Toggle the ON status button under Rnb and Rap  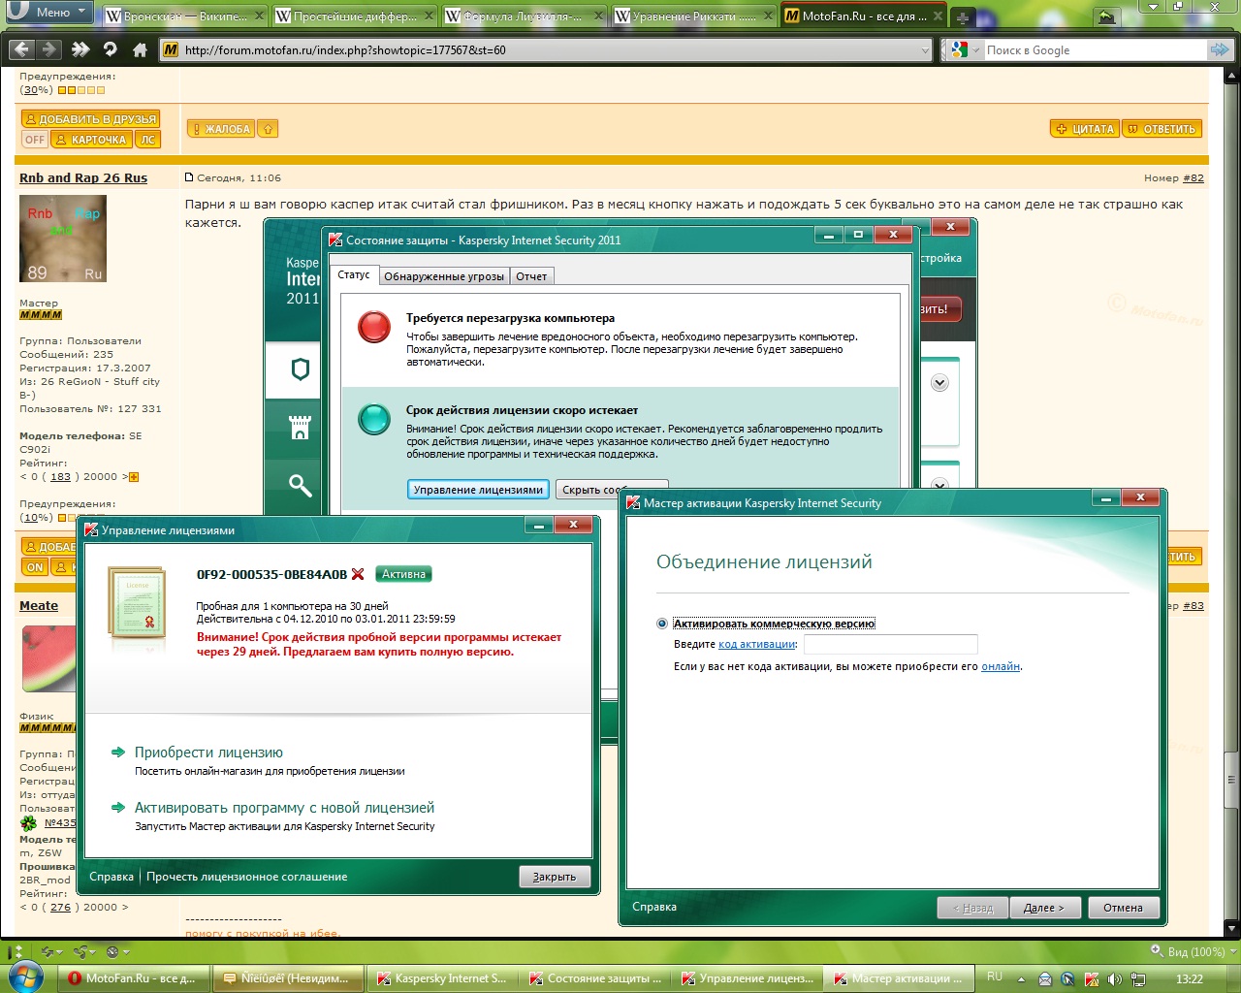[35, 567]
